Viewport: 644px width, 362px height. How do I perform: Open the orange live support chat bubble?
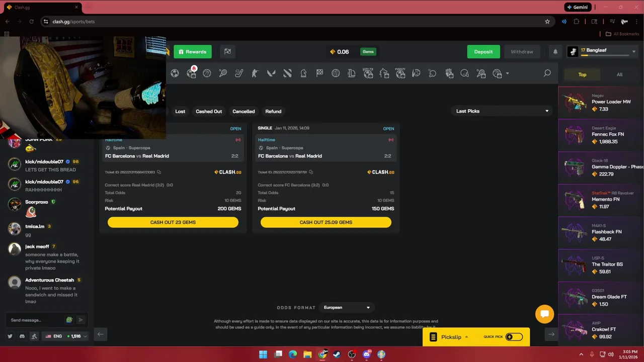tap(544, 314)
